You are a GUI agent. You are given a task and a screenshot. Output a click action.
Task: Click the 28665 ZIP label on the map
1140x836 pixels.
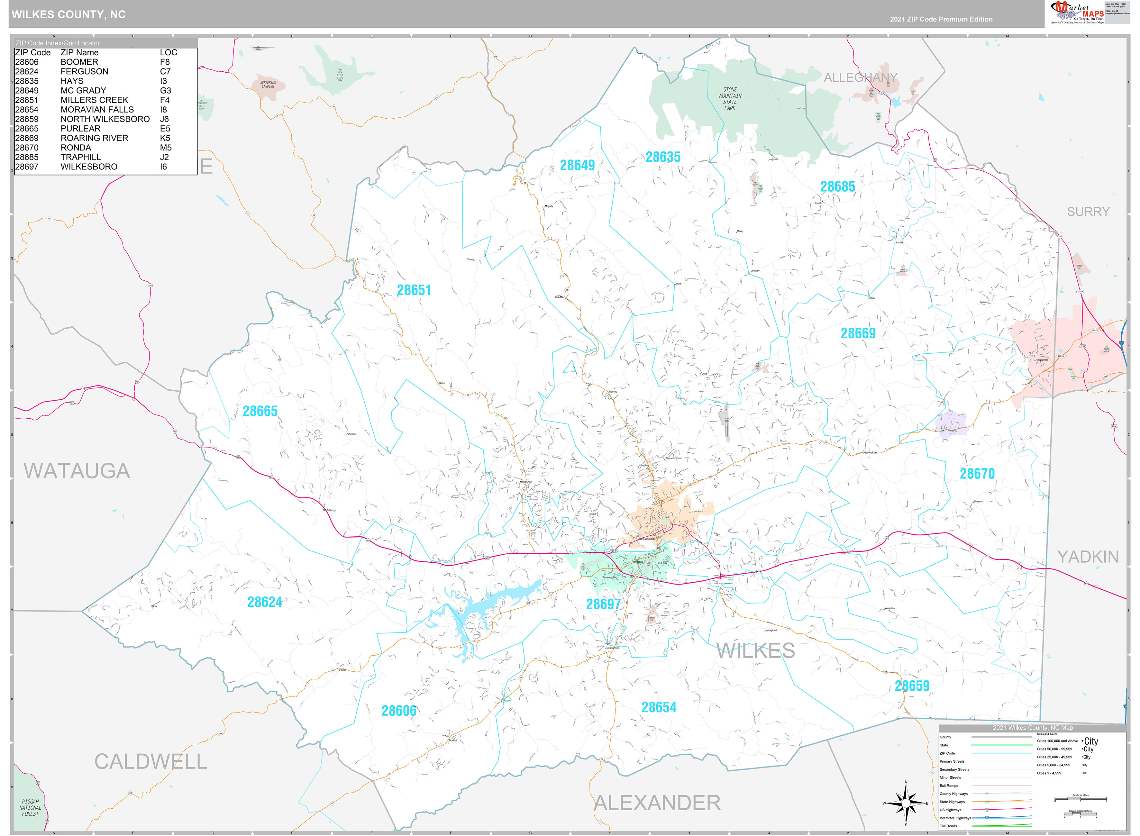point(260,411)
